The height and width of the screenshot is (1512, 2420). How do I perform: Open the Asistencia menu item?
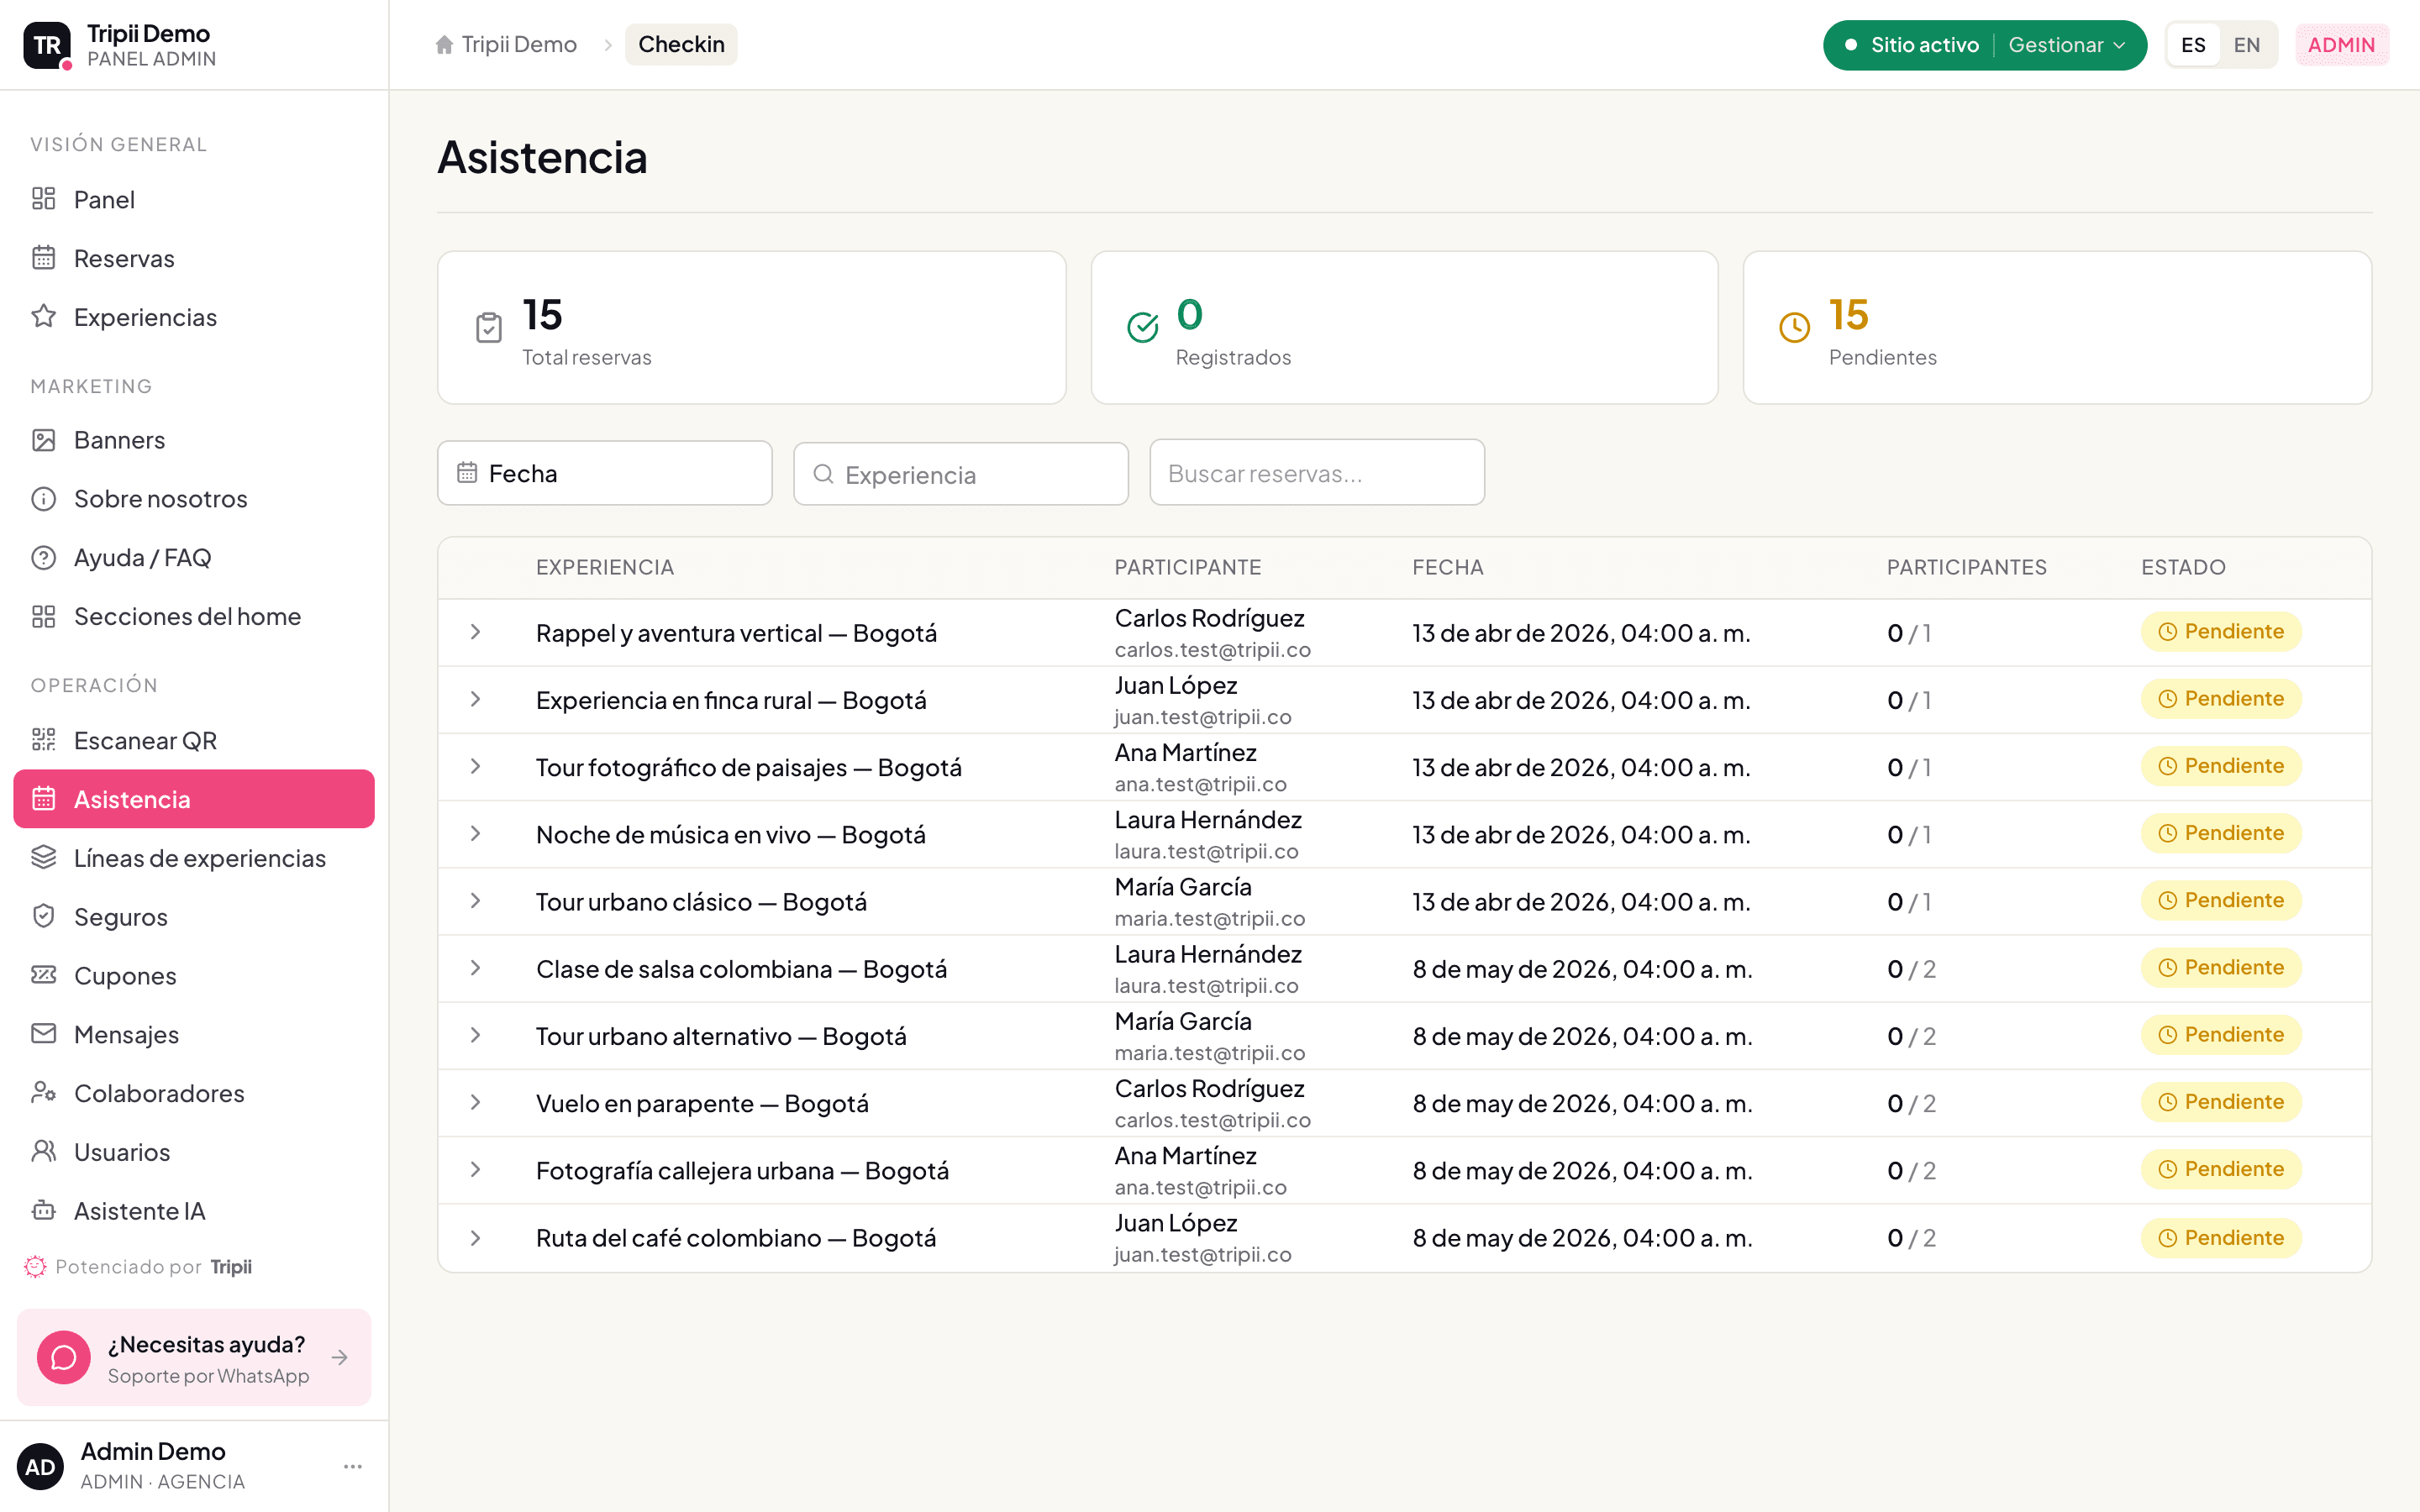(194, 799)
